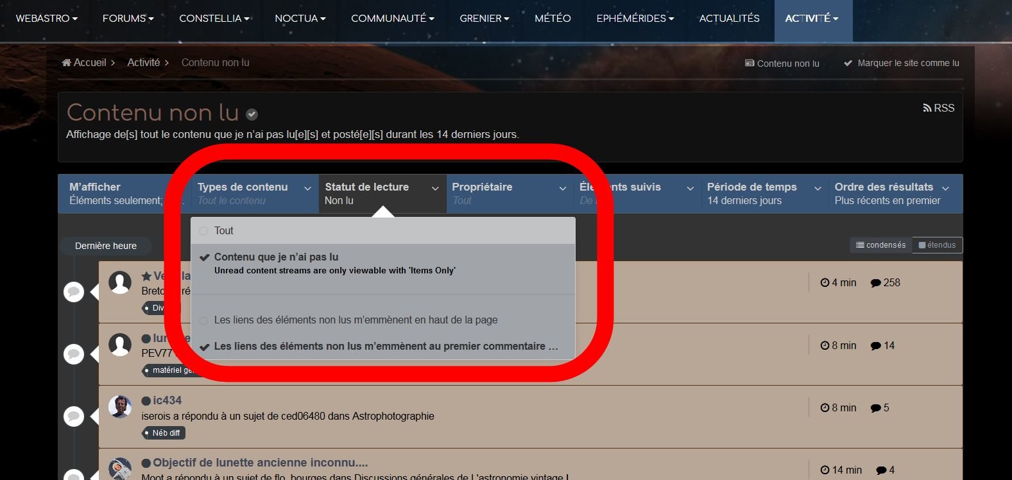1012x480 pixels.
Task: Open the Contenu non lu link at top right
Action: 782,64
